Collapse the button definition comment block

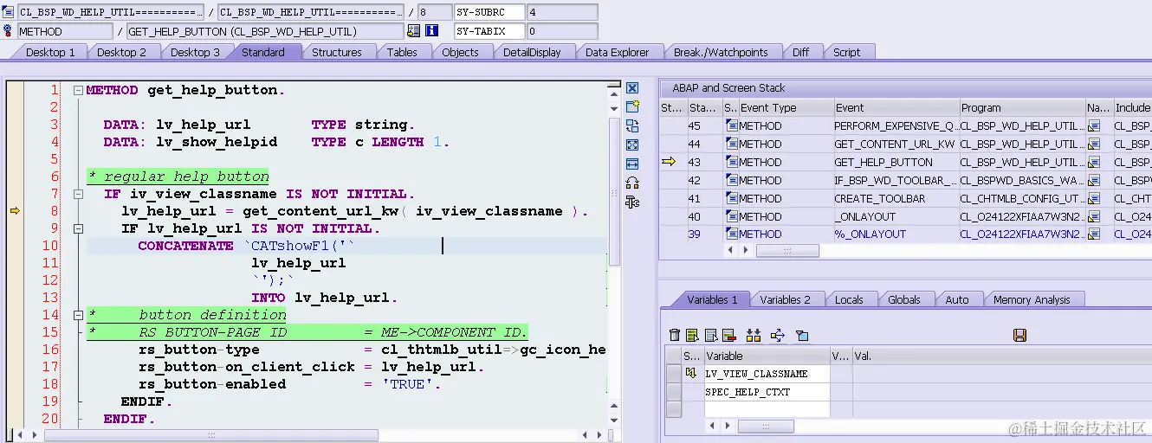78,315
